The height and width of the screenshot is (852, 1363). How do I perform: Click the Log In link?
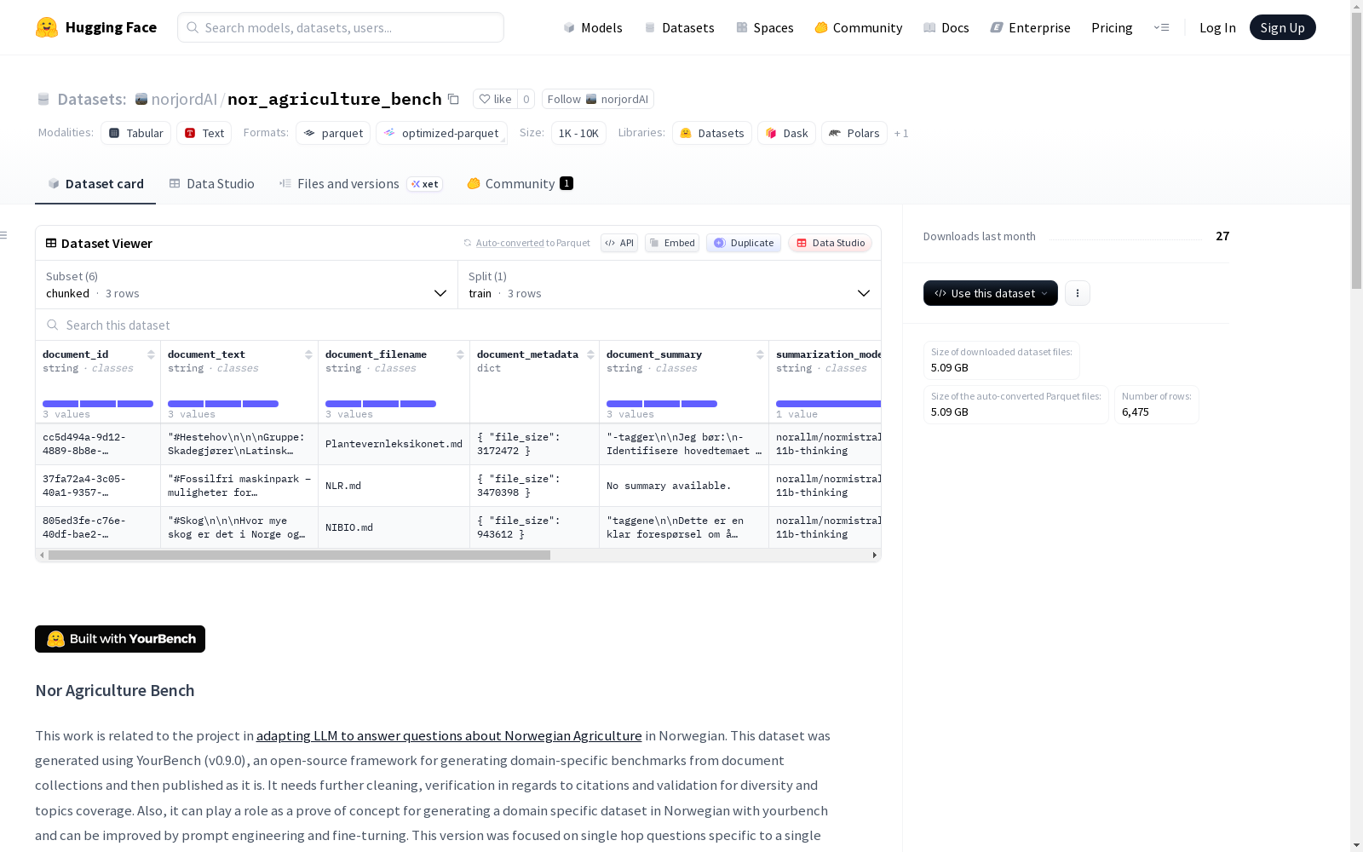tap(1217, 27)
